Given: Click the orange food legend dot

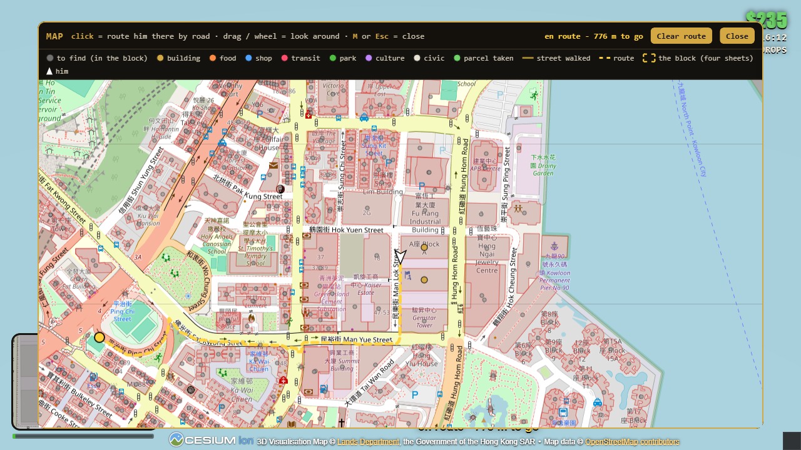Looking at the screenshot, I should pyautogui.click(x=213, y=58).
